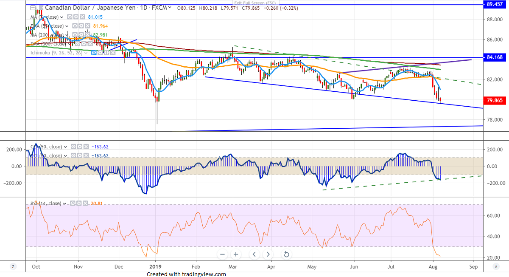The image size is (509, 277).
Task: Click the Exit Full Screen (ESC) label
Action: pyautogui.click(x=255, y=3)
